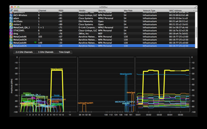Sort by the Network Type column header
This screenshot has width=207, height=129.
point(149,11)
